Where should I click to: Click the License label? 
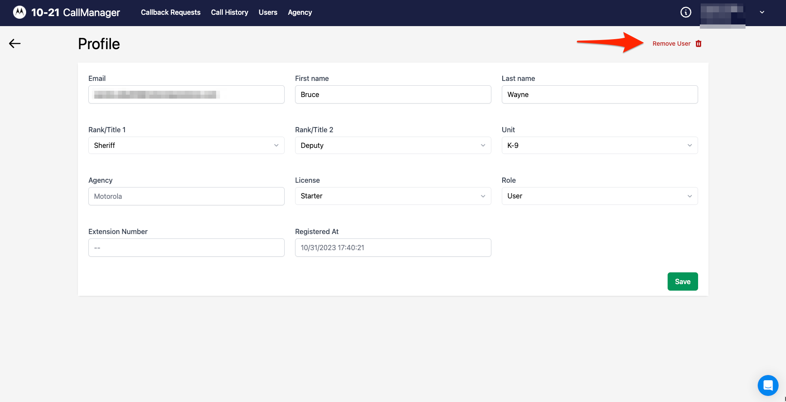coord(307,180)
